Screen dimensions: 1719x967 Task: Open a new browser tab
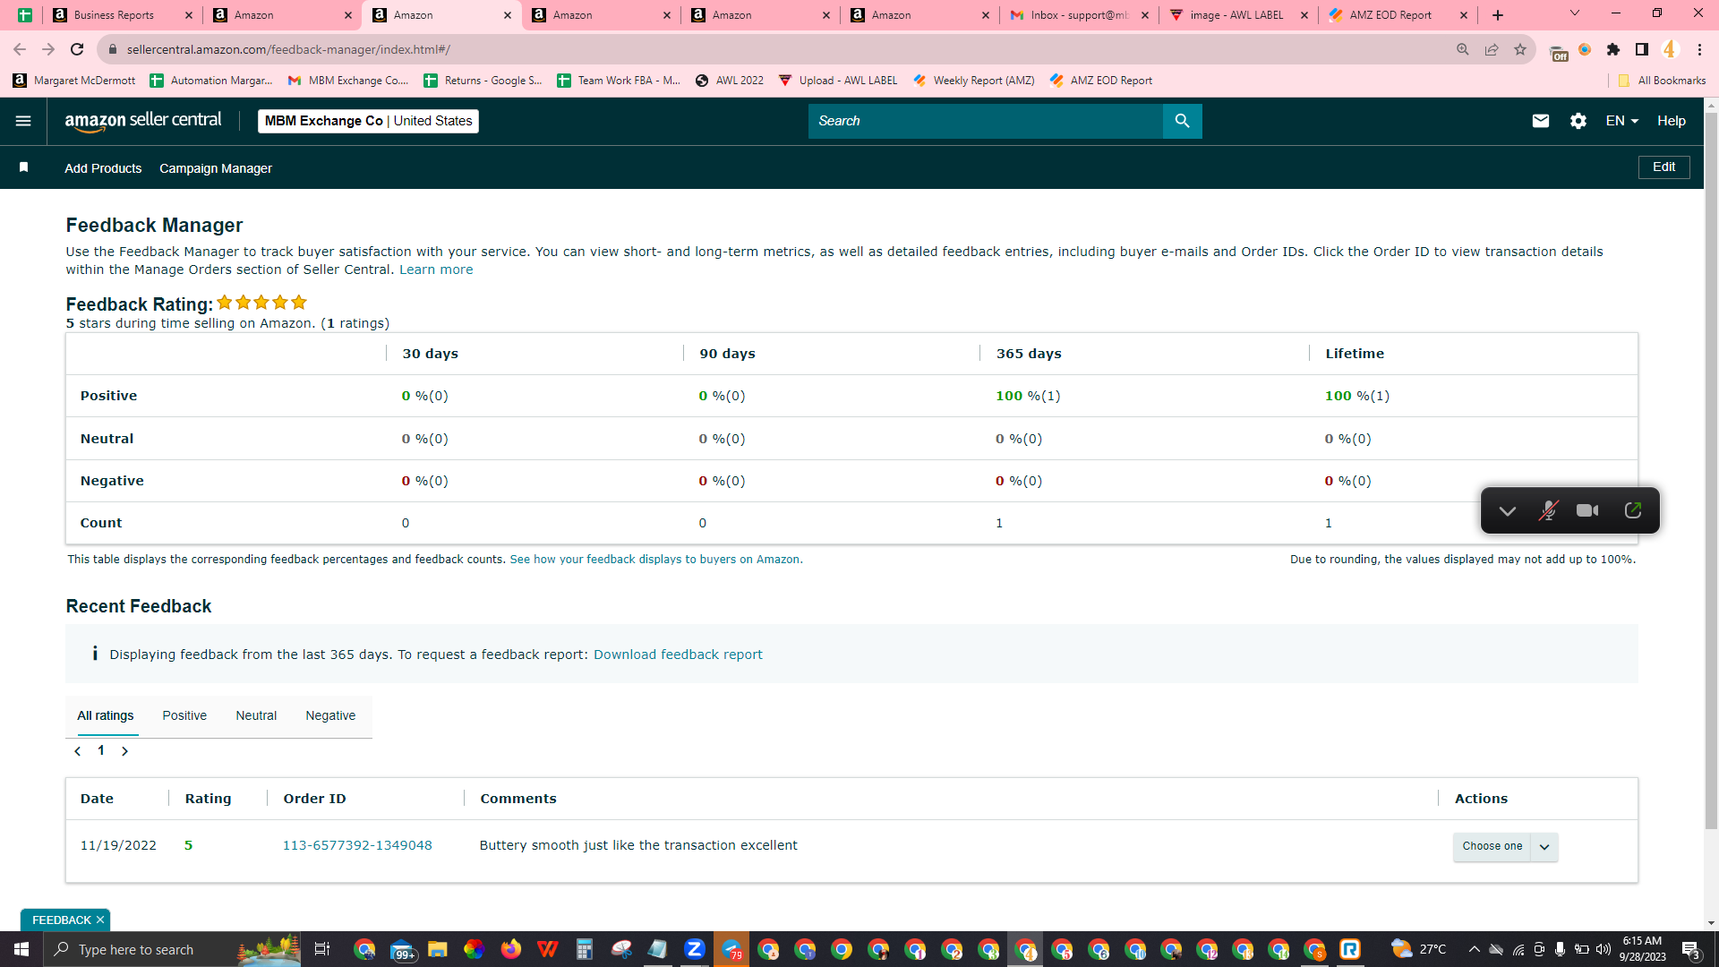tap(1498, 15)
